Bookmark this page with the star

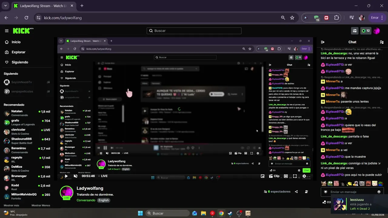[292, 18]
